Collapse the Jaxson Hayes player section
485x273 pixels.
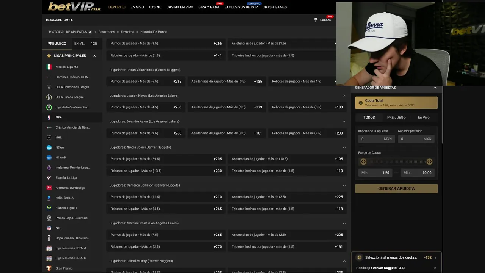pyautogui.click(x=344, y=96)
